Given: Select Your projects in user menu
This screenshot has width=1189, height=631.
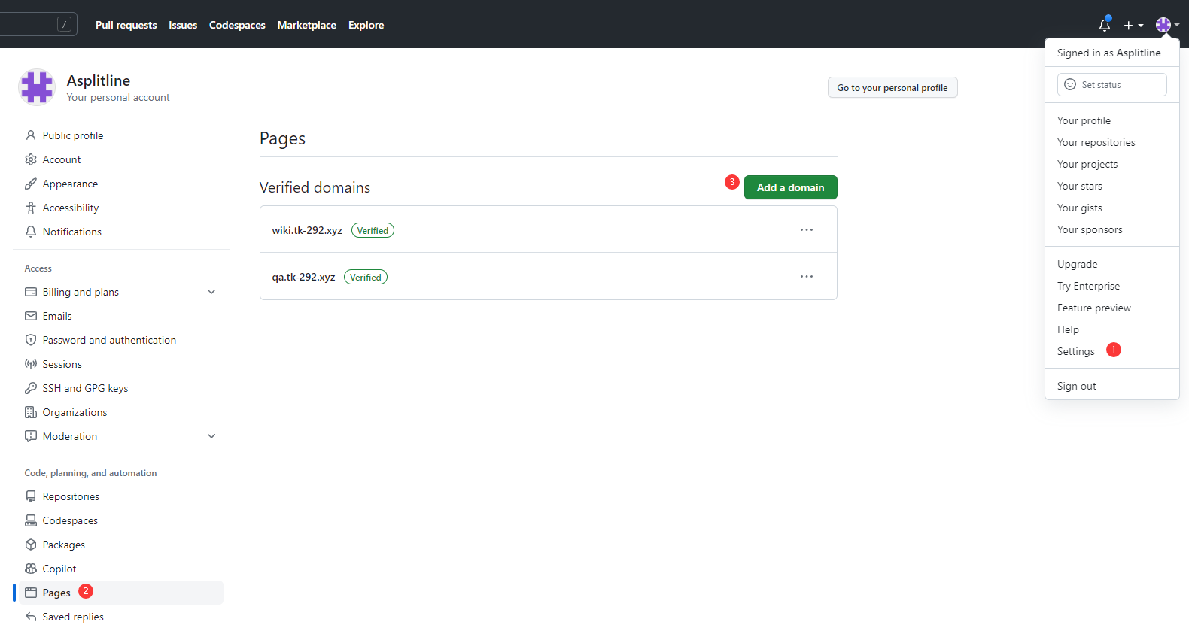Looking at the screenshot, I should 1087,164.
